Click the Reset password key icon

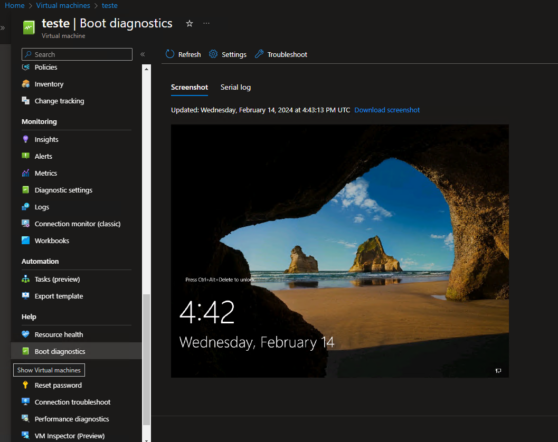coord(25,385)
